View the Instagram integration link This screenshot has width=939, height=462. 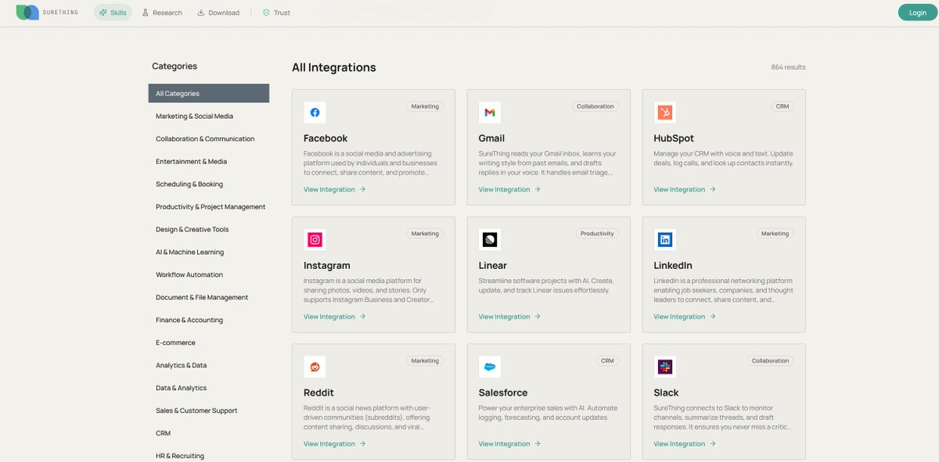[x=335, y=317]
